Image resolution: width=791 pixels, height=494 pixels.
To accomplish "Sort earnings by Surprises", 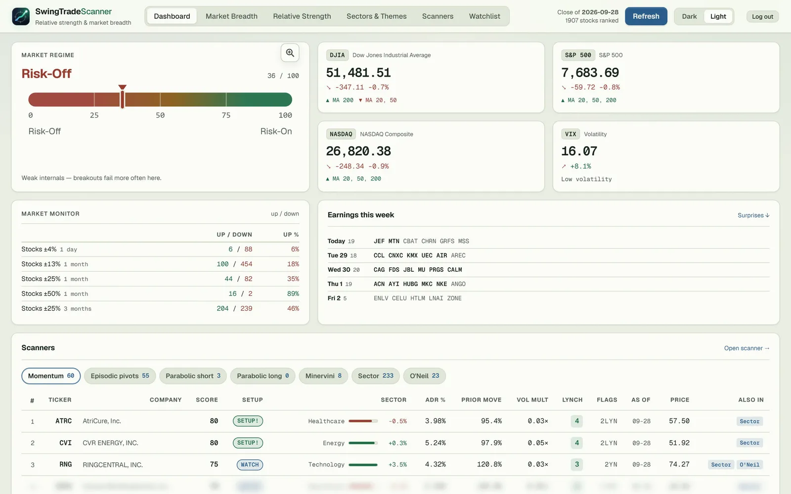I will click(753, 215).
